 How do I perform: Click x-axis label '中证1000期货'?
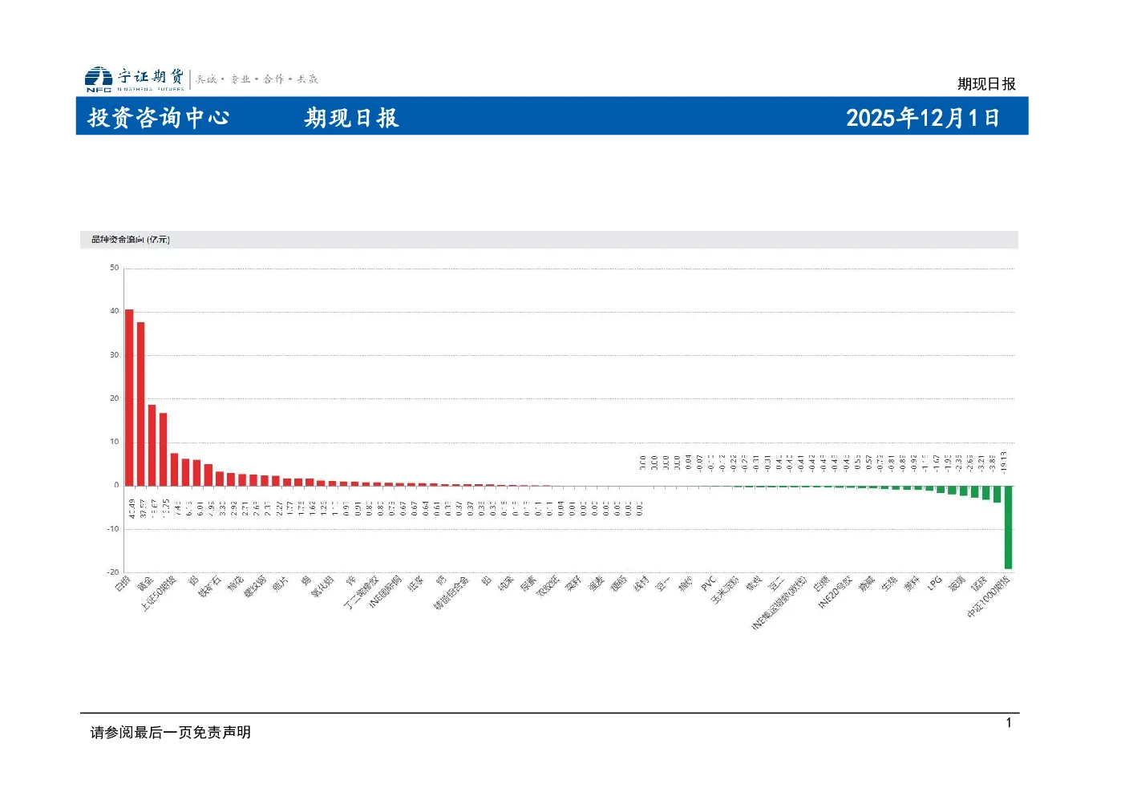click(989, 596)
